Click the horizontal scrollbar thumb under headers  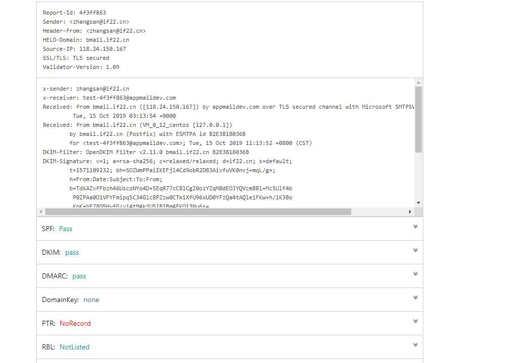tap(198, 212)
